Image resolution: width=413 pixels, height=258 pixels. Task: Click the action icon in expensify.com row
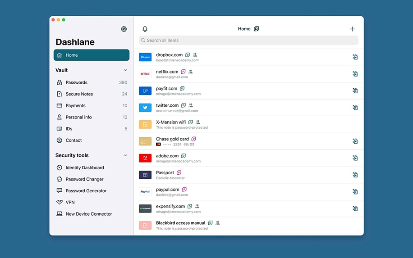click(x=355, y=208)
